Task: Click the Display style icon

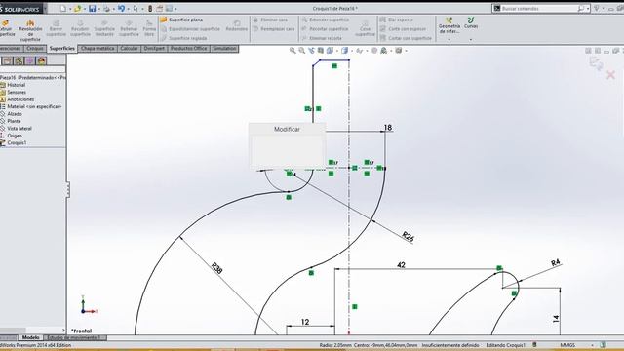Action: tap(344, 51)
